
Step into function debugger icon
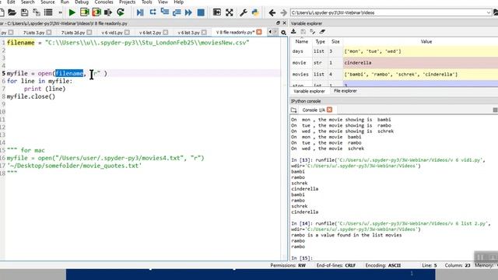(164, 12)
